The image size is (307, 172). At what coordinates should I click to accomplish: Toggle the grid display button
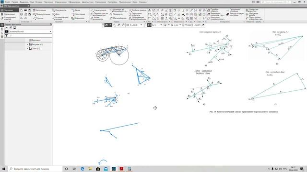click(128, 25)
